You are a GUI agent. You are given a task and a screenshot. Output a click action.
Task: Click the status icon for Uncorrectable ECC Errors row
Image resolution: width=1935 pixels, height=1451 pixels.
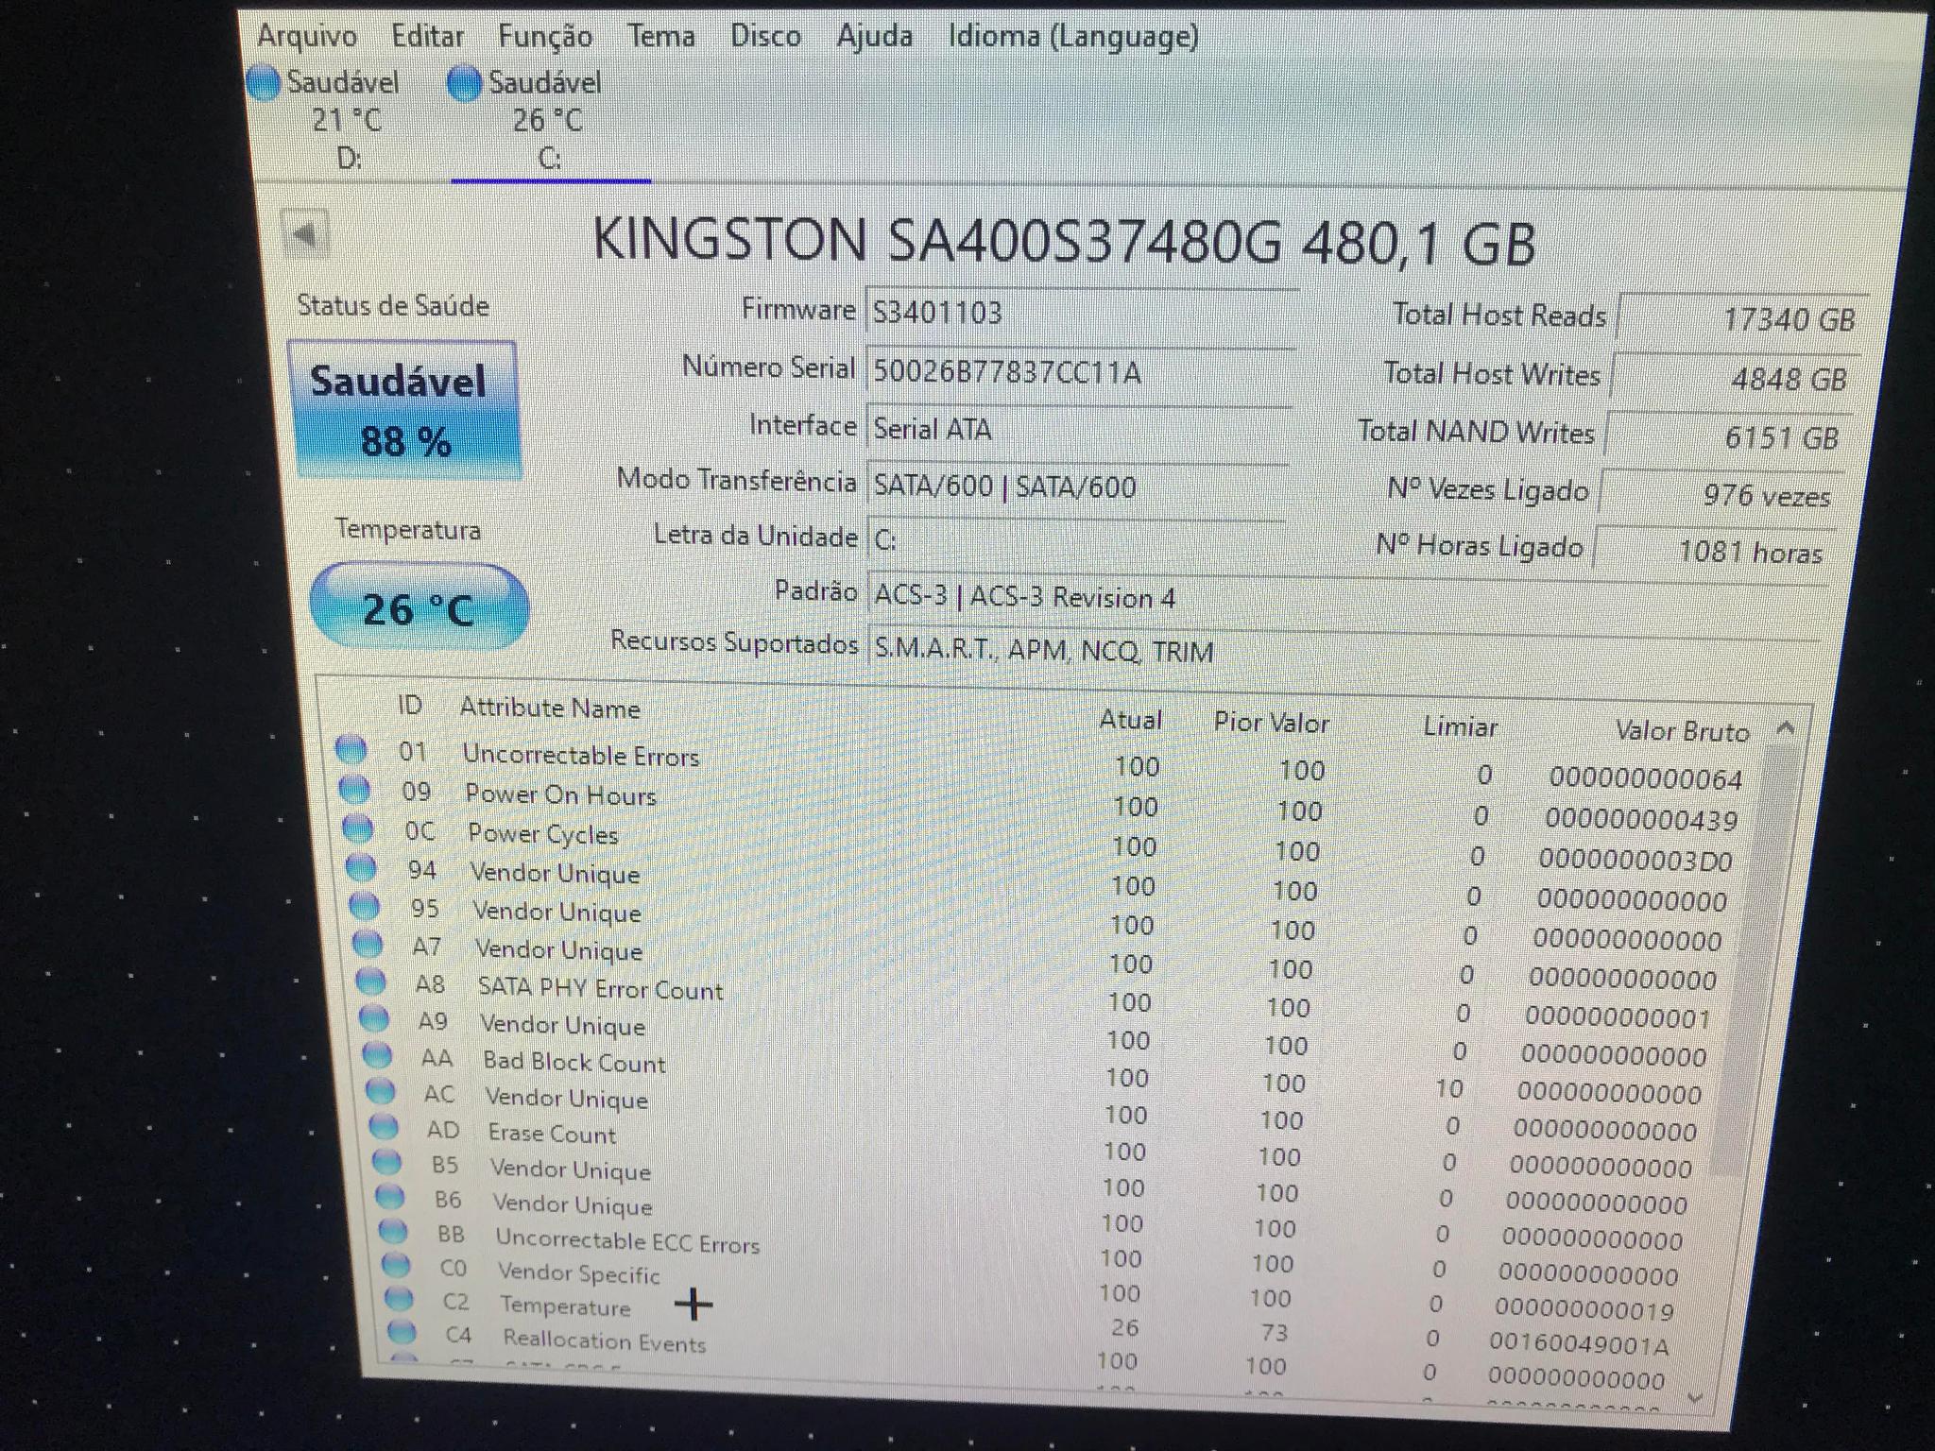tap(393, 1231)
